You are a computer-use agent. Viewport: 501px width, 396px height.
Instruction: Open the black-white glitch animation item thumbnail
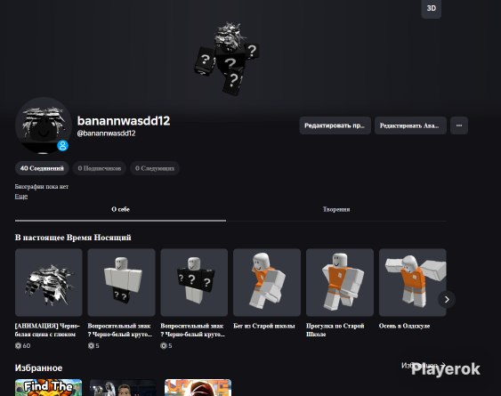49,282
